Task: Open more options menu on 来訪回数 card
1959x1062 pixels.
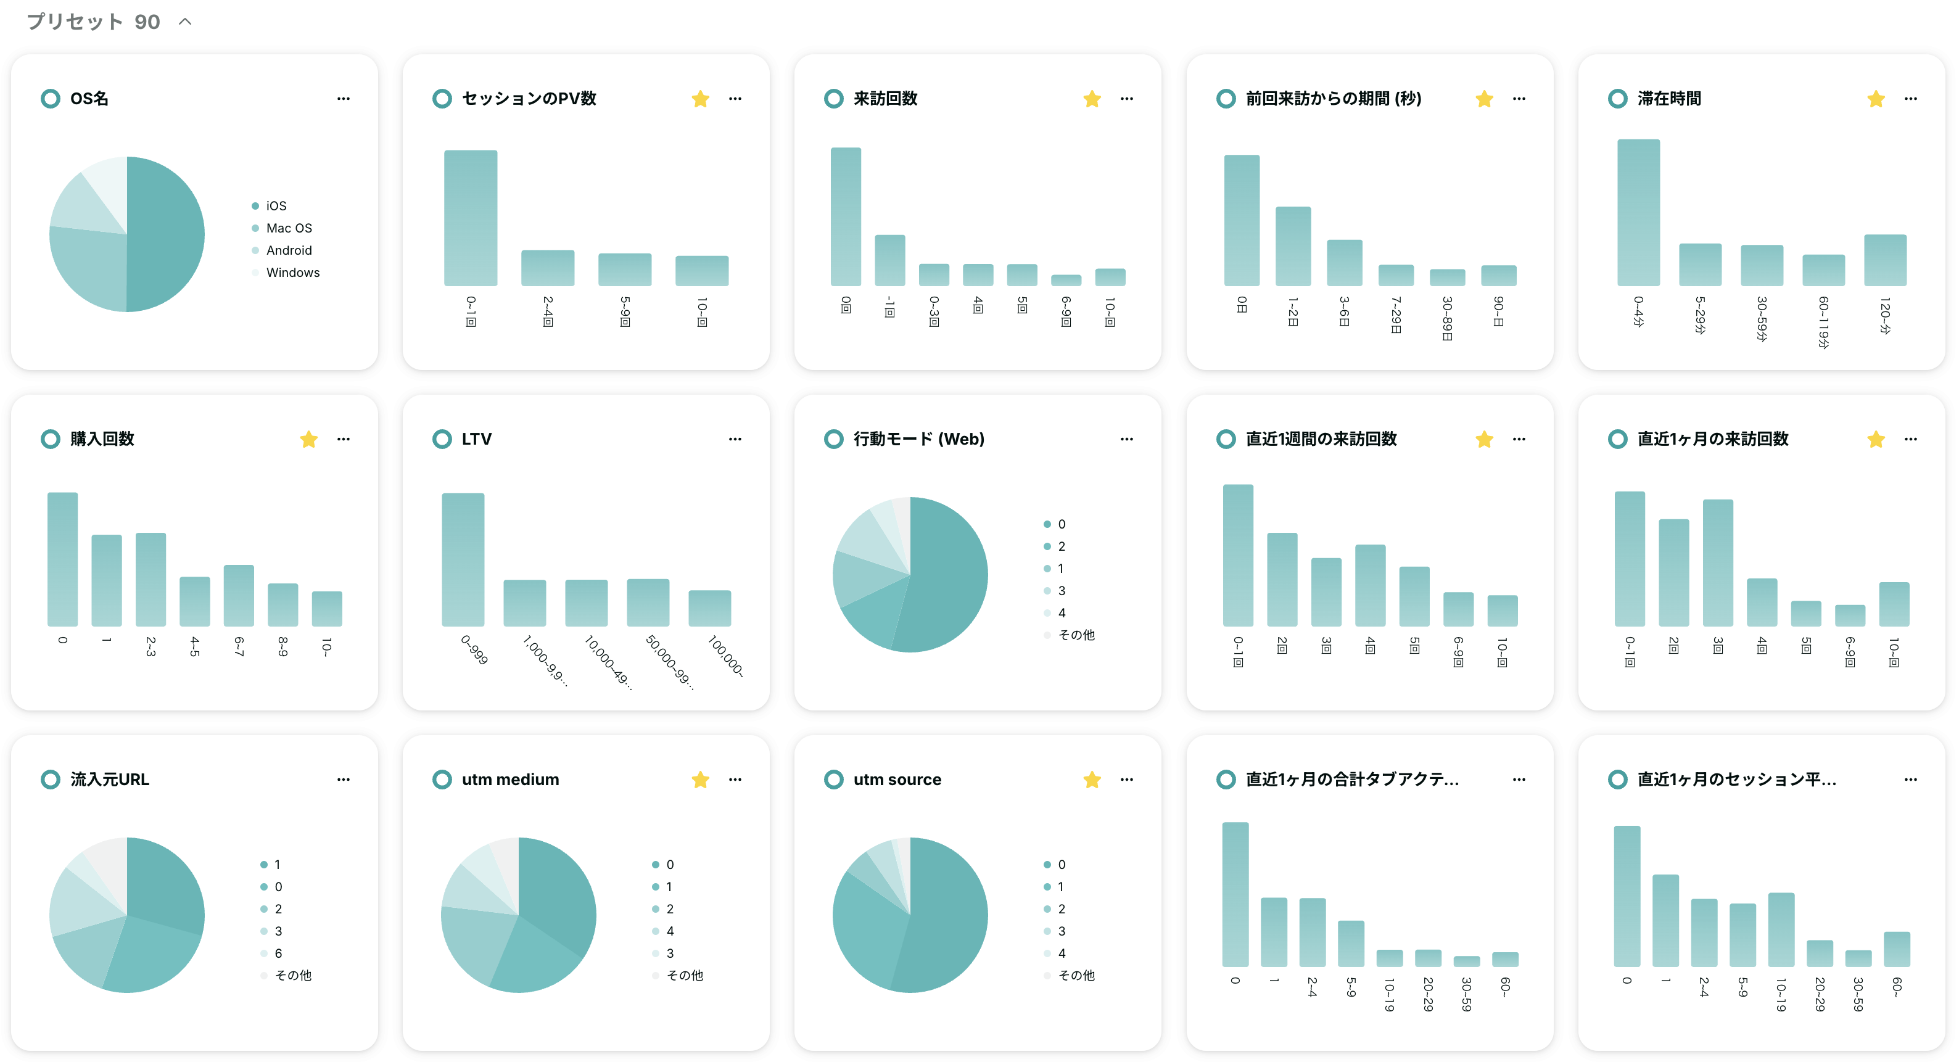Action: 1126,99
